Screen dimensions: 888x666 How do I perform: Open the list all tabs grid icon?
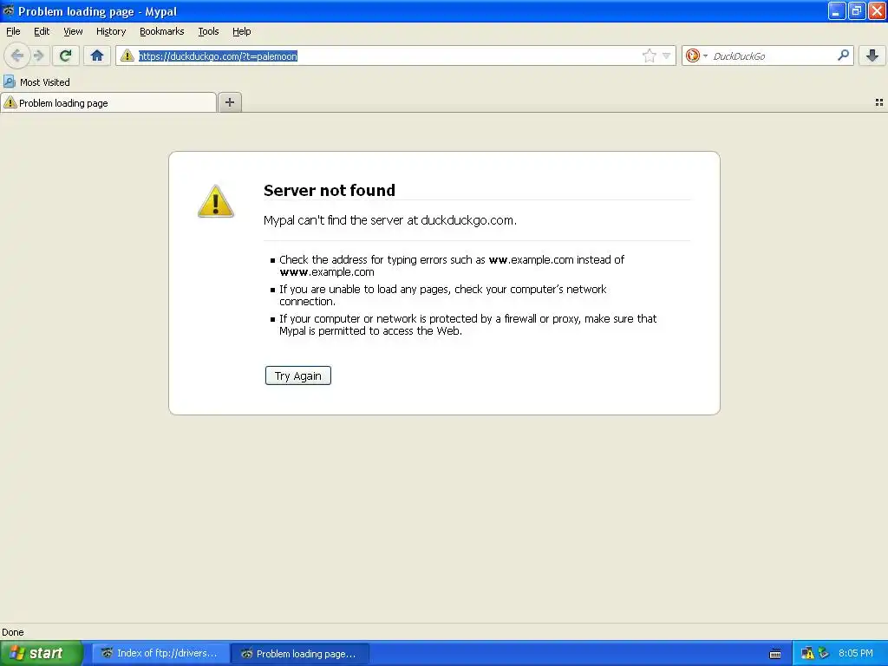[879, 102]
